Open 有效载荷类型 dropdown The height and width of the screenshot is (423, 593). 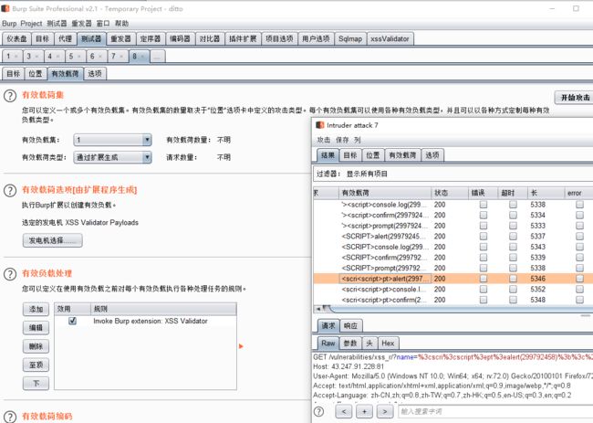click(113, 157)
